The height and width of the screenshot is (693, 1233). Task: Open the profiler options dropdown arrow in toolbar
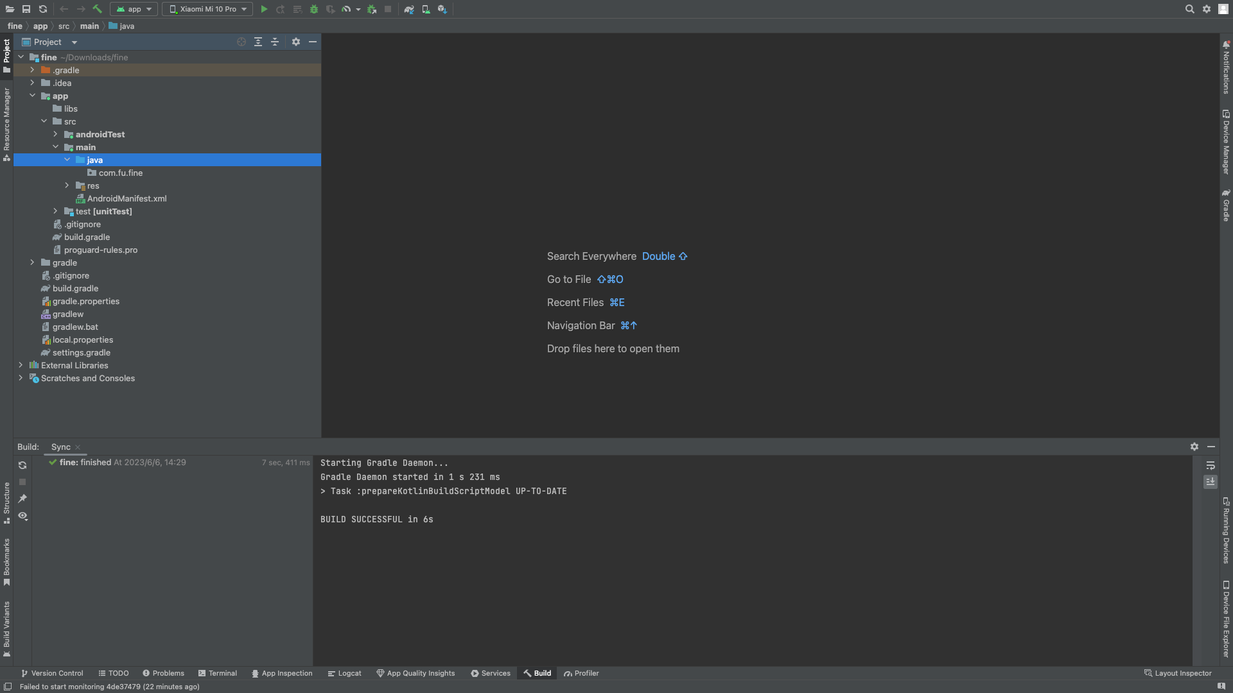(358, 9)
